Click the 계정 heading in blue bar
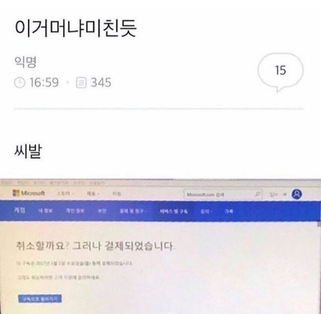 [x=20, y=210]
